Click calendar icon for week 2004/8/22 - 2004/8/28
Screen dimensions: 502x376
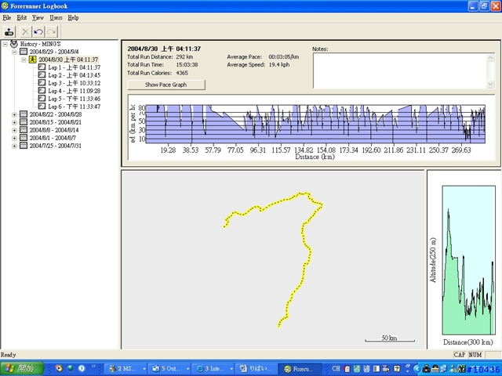pos(24,114)
